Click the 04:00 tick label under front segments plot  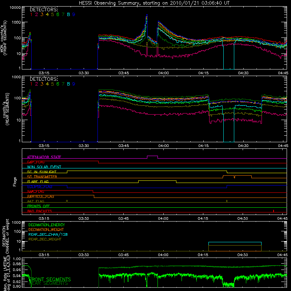click(x=164, y=73)
